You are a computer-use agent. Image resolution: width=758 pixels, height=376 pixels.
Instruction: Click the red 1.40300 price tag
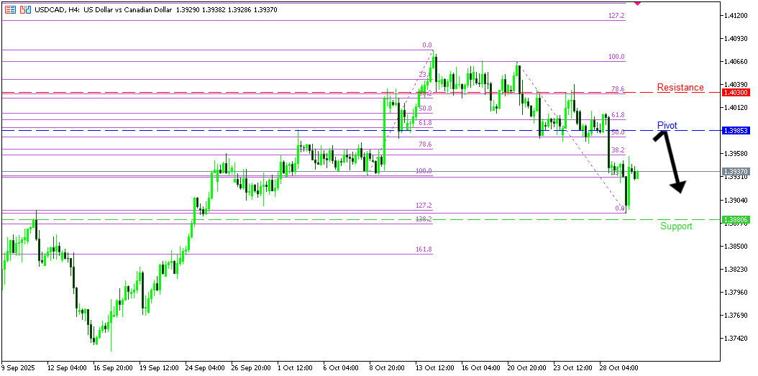[x=738, y=93]
